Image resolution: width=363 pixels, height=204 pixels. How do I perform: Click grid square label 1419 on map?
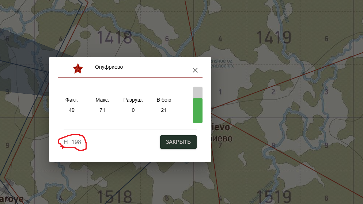click(x=274, y=37)
